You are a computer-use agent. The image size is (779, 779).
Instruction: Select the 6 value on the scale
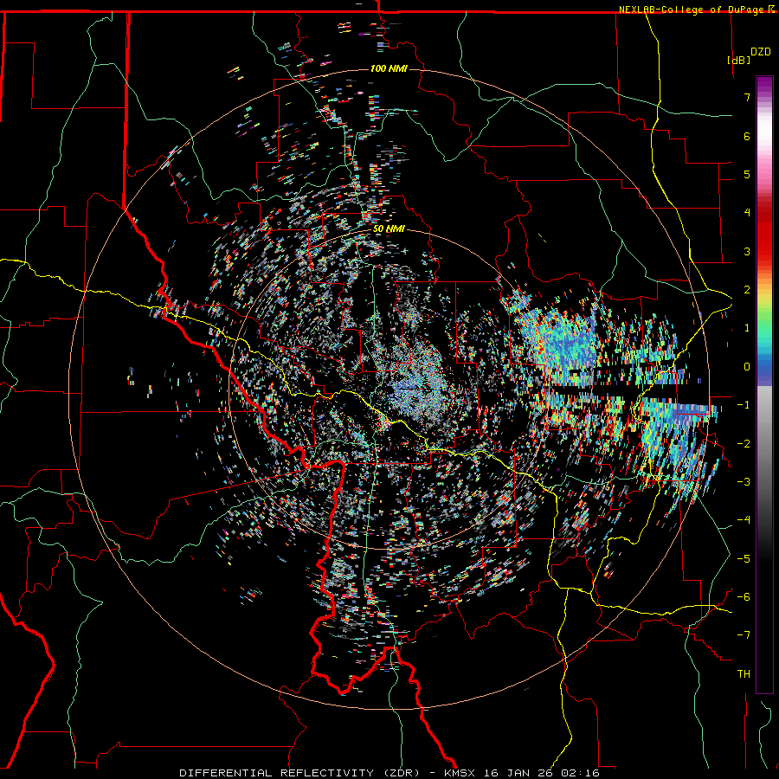point(747,136)
